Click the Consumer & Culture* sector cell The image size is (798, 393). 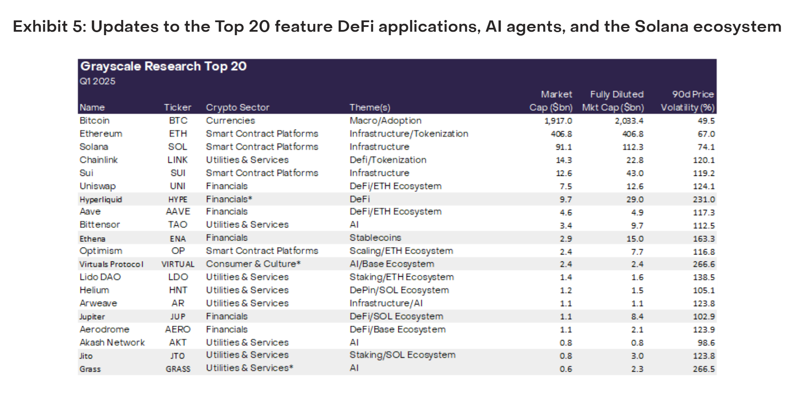(254, 264)
